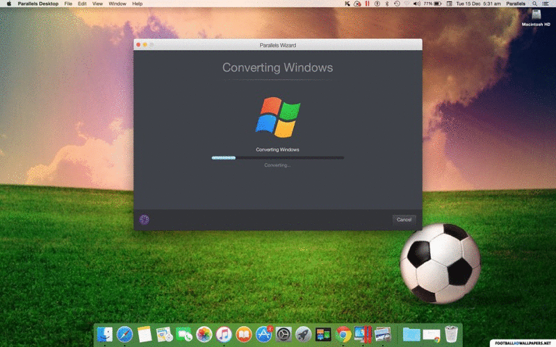This screenshot has width=556, height=347.
Task: Open the Trash in the Dock
Action: [x=451, y=335]
